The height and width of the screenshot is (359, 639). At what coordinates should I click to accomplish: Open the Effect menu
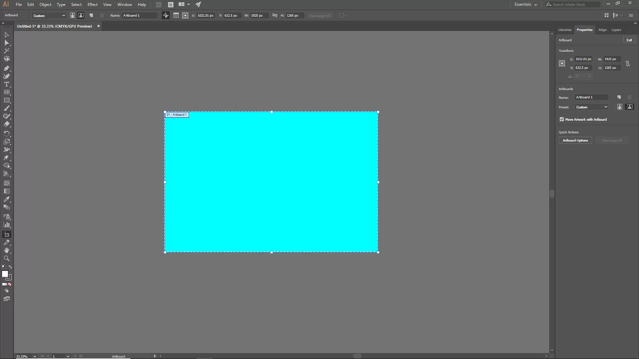point(92,4)
